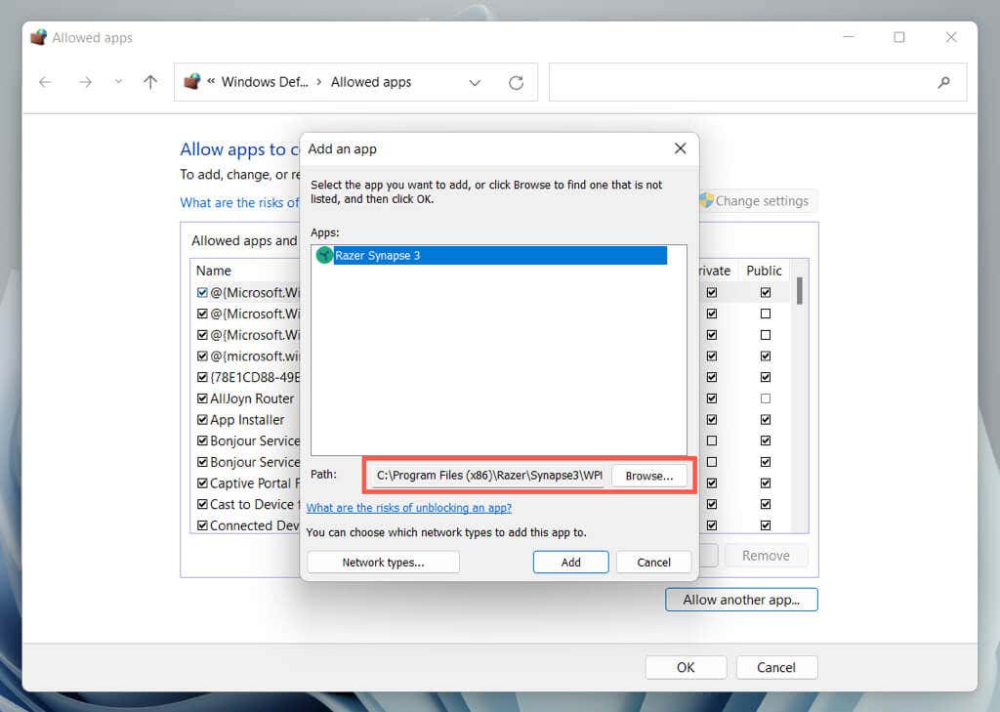Select the AllJoyn Router row text
Viewport: 1000px width, 712px height.
point(252,398)
